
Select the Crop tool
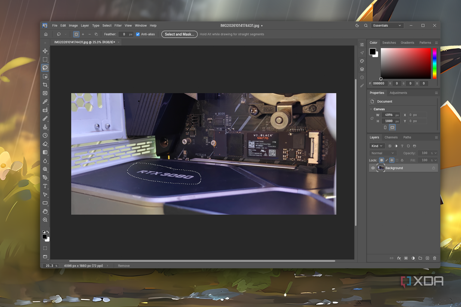45,85
